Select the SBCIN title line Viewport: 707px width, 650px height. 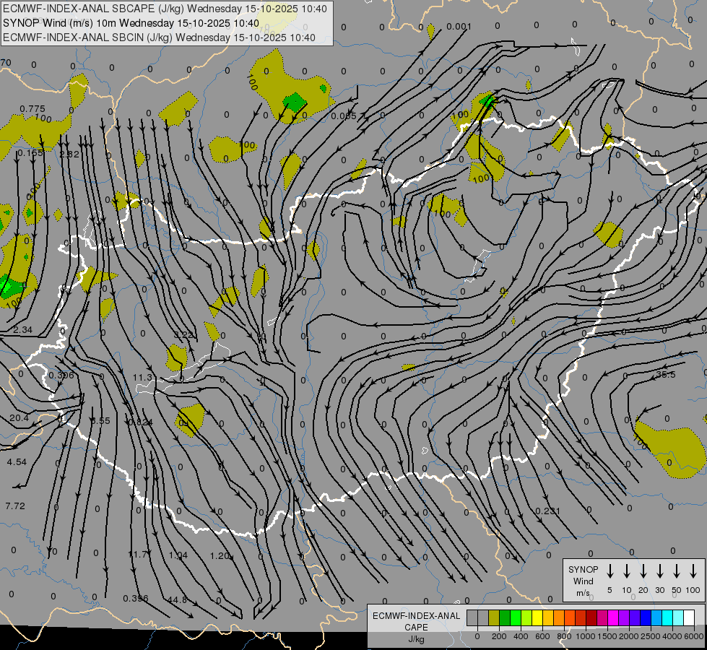[x=159, y=38]
